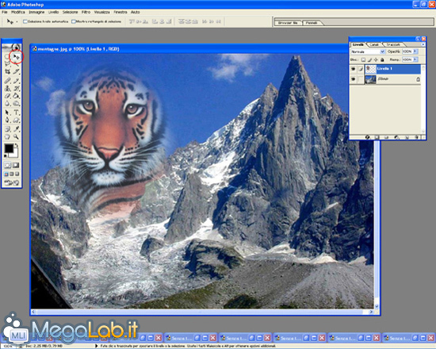Select the Type tool (T) in the toolbox
Viewport: 436px width, 349px height.
(x=16, y=113)
